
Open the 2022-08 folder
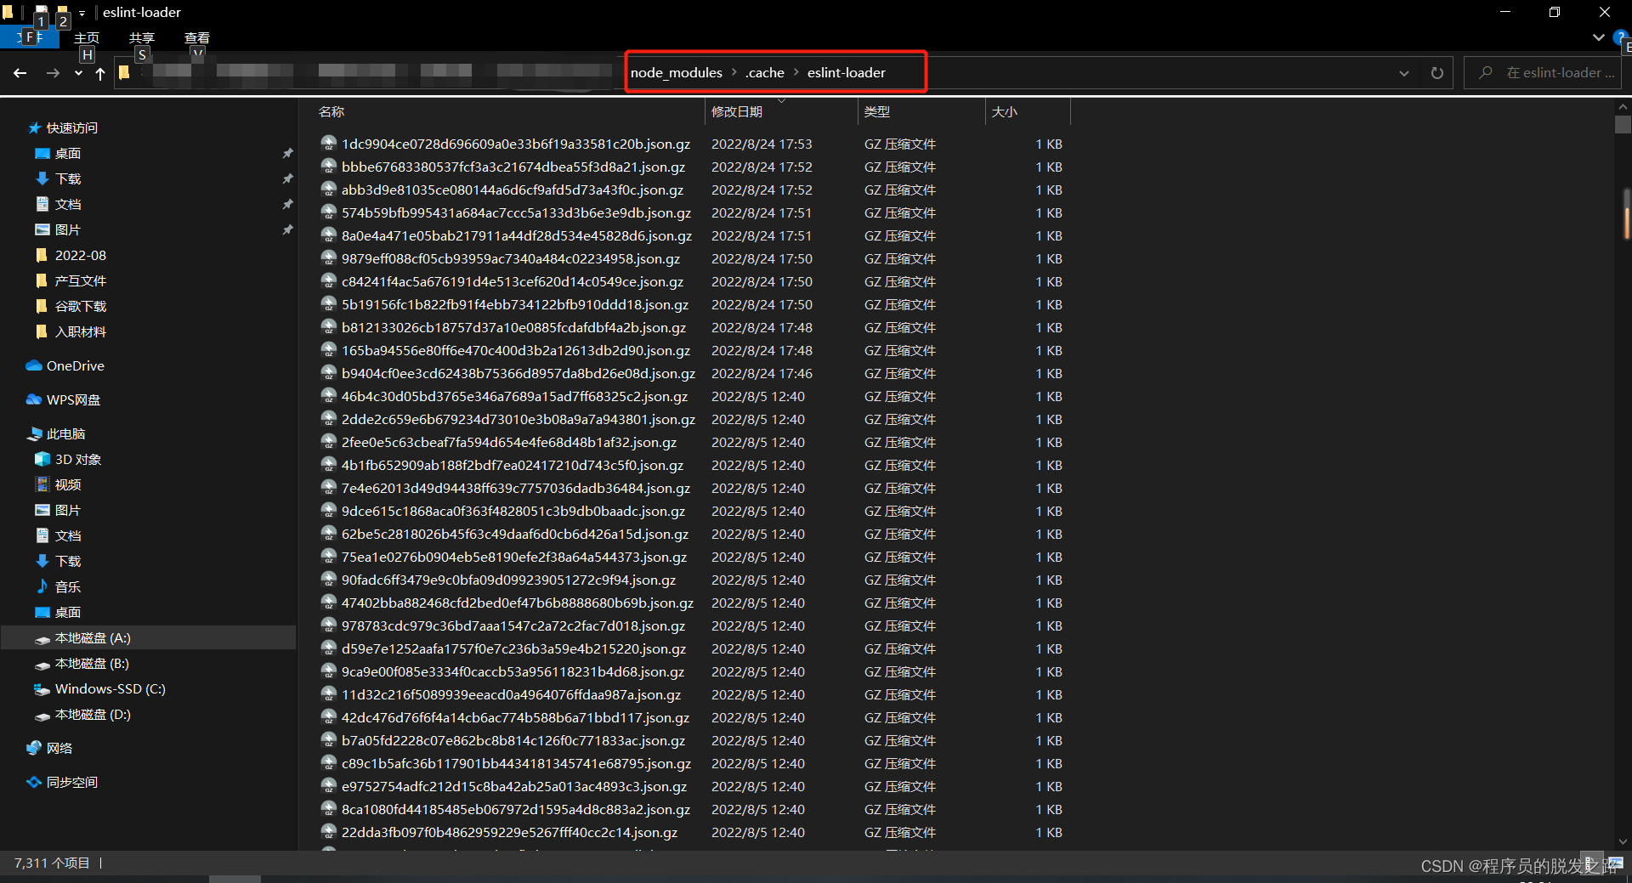pyautogui.click(x=81, y=255)
